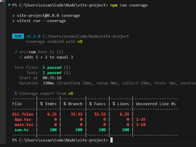Click the uncovered lines value 1-35
This screenshot has width=196, height=147.
coord(140,119)
